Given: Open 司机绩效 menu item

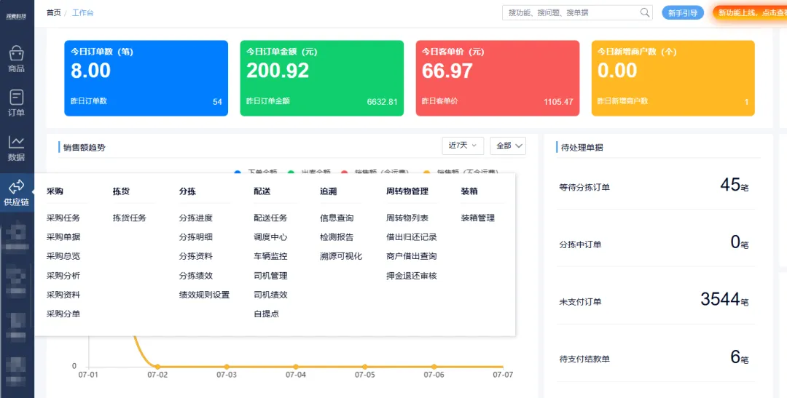Looking at the screenshot, I should (x=270, y=295).
